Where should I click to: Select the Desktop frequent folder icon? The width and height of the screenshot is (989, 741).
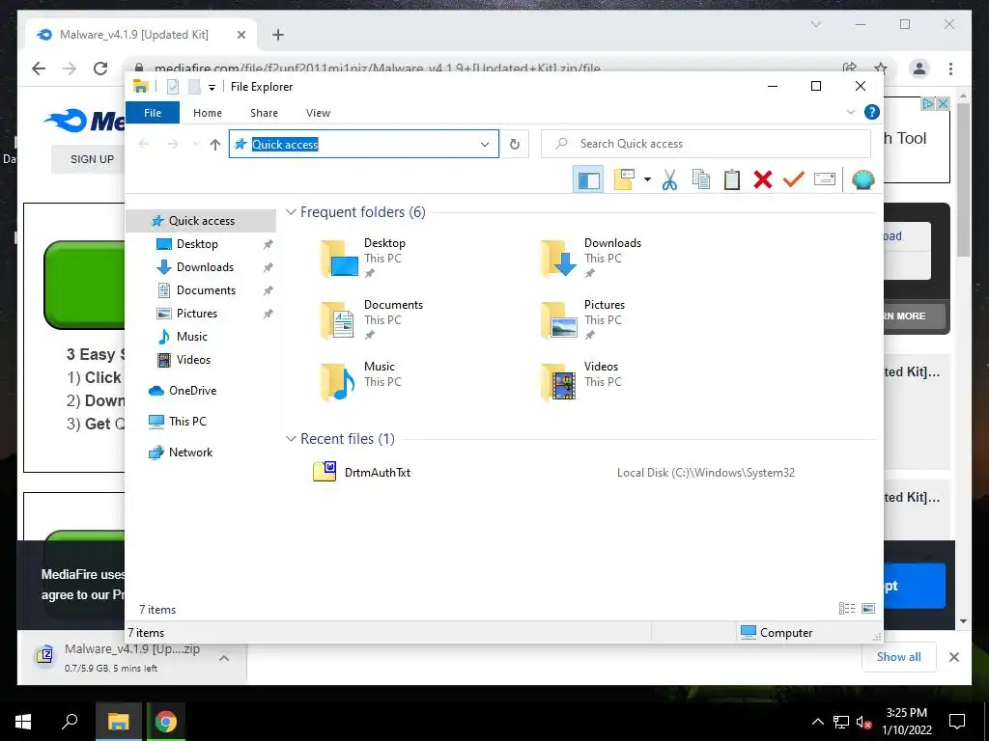click(x=339, y=259)
